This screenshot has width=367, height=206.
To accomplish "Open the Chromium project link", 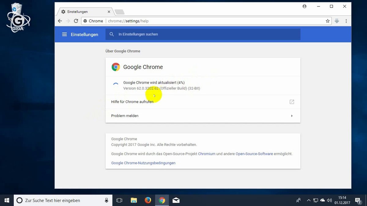I will tap(207, 154).
